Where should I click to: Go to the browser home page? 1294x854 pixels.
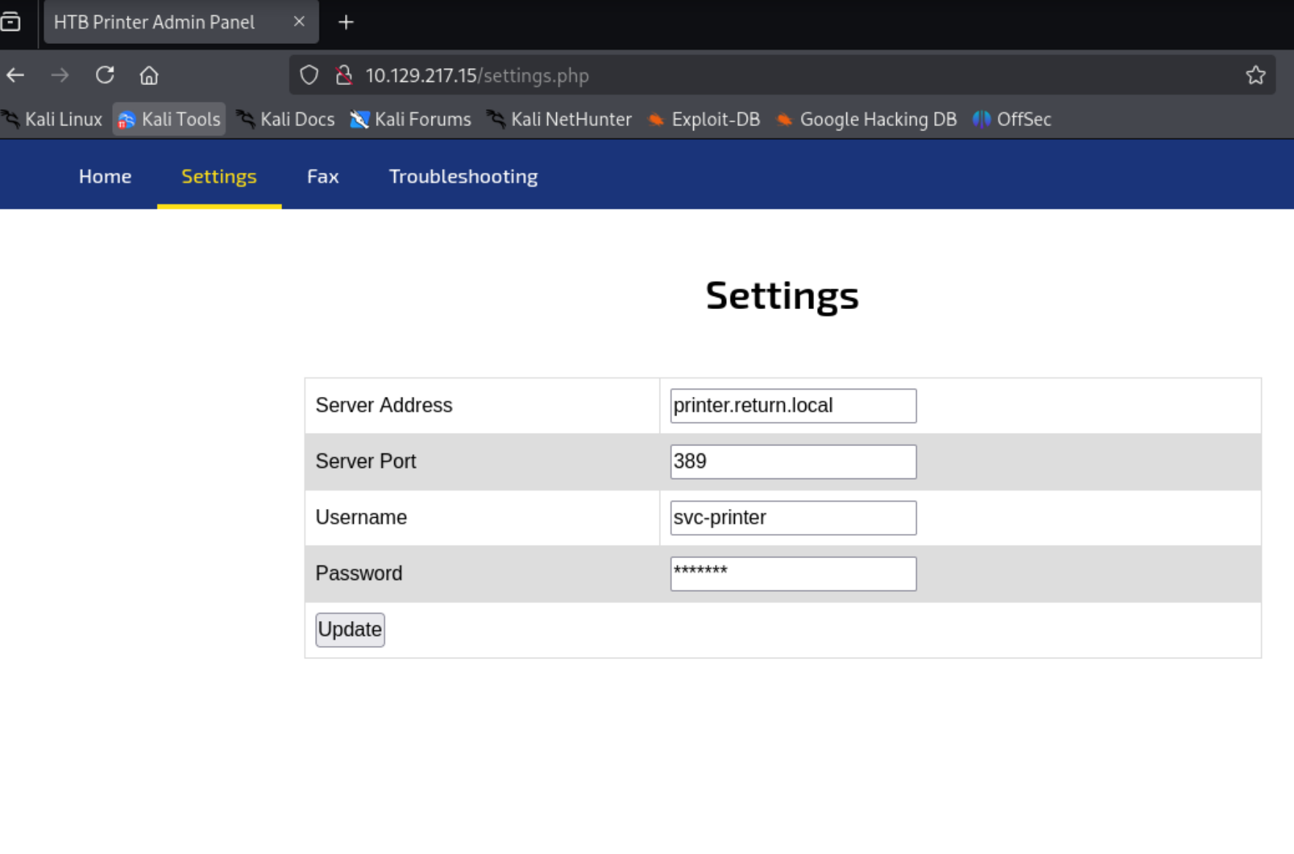pos(149,75)
